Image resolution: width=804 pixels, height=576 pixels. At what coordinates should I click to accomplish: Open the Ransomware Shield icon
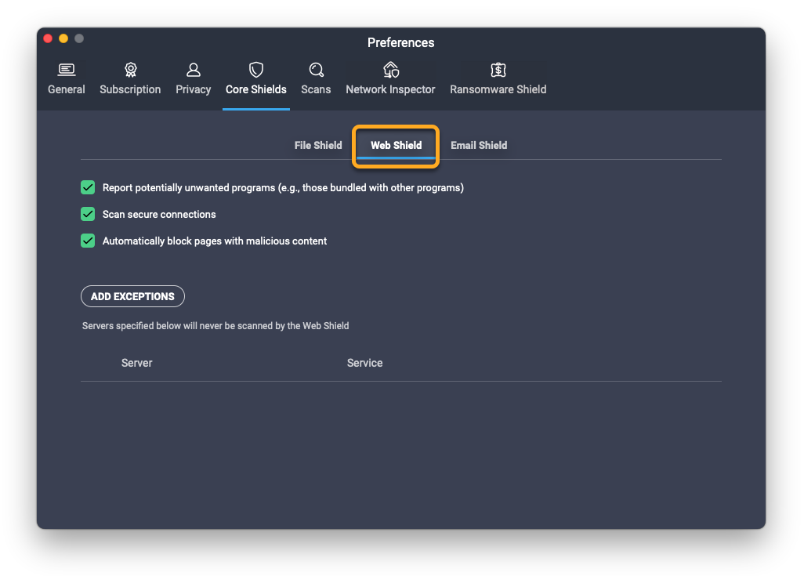click(x=498, y=71)
